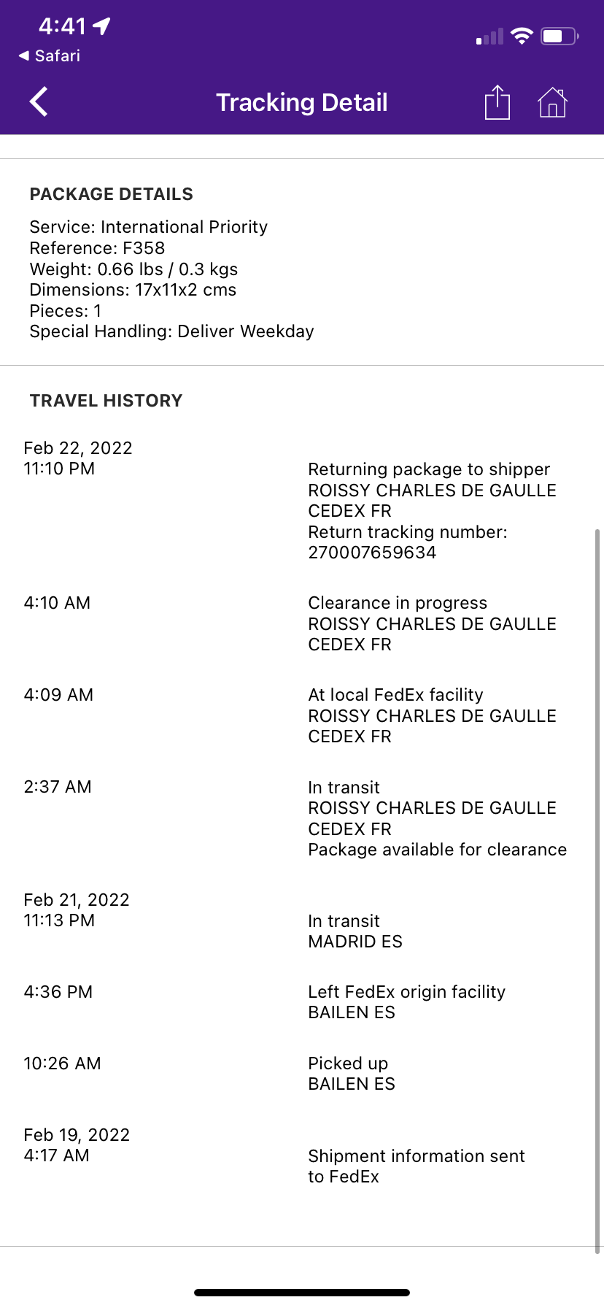This screenshot has height=1308, width=604.
Task: Tap the back chevron arrow
Action: pos(39,101)
